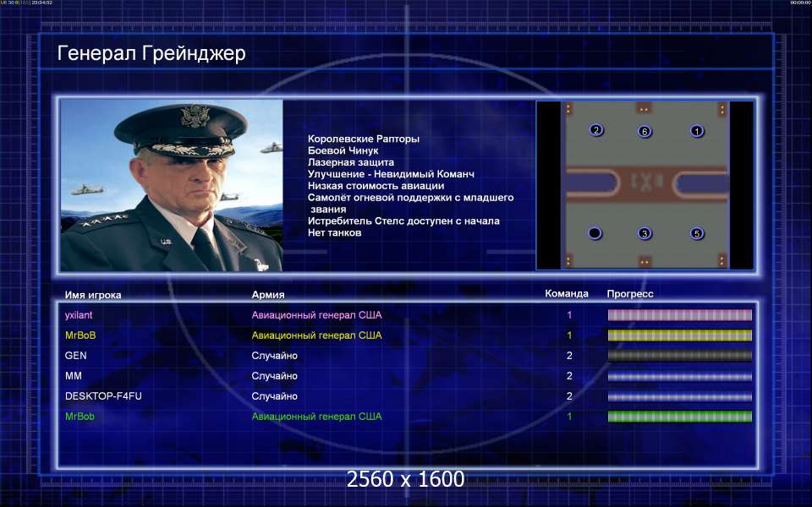The height and width of the screenshot is (507, 812).
Task: Click start position marker 3 on the minimap
Action: coord(645,233)
